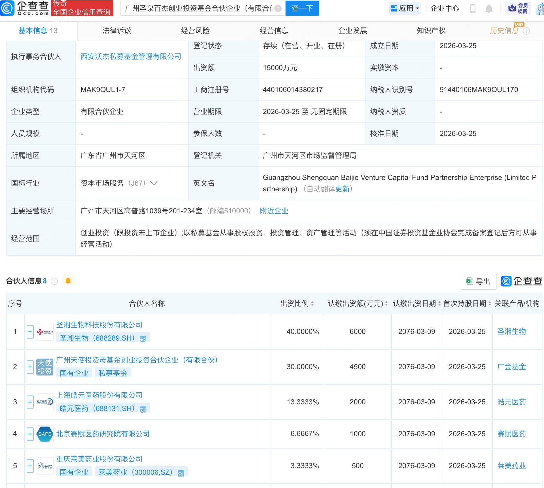Click the orange alert bell beside partner info
The width and height of the screenshot is (544, 488).
click(x=68, y=281)
